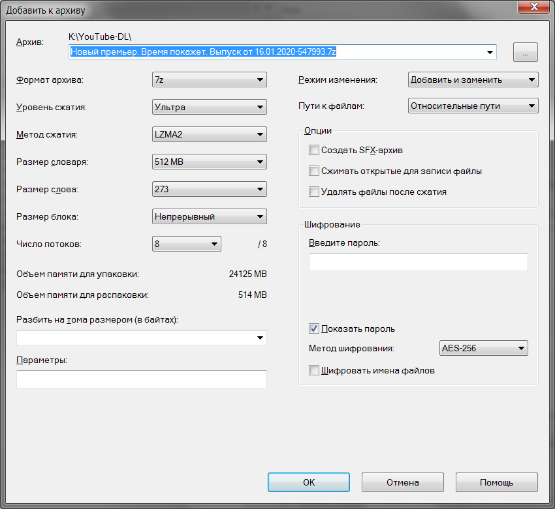Open the Режим изменения dropdown
This screenshot has width=555, height=509.
click(473, 80)
